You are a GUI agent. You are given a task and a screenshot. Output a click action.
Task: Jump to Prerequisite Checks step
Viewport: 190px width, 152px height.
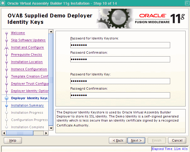(27, 55)
